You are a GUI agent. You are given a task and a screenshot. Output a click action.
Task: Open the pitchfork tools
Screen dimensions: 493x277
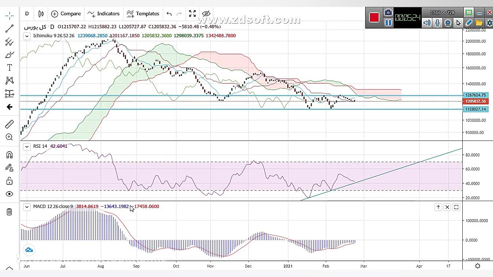pyautogui.click(x=9, y=42)
